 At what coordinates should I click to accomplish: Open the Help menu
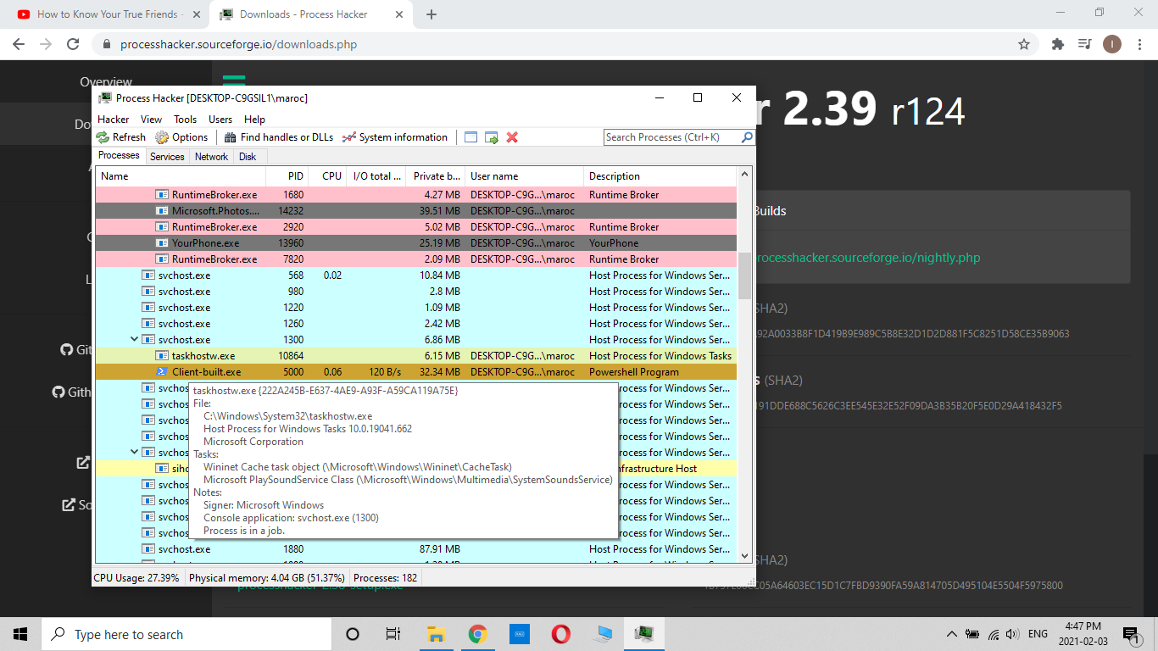pos(254,120)
